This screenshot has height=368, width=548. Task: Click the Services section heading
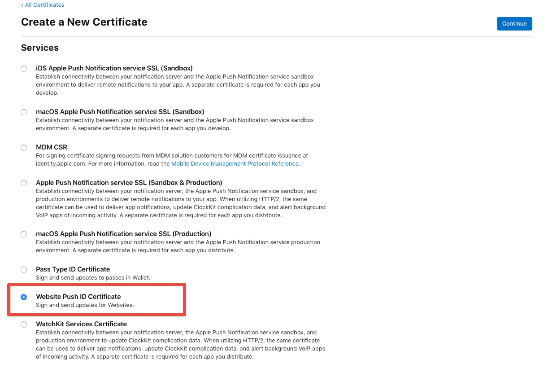(39, 48)
